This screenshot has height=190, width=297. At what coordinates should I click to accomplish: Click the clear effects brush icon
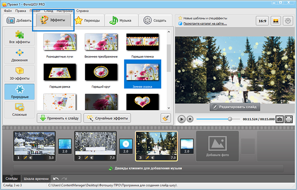click(166, 118)
